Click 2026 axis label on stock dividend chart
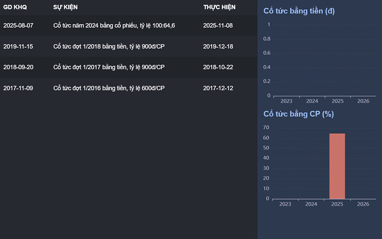 (363, 204)
